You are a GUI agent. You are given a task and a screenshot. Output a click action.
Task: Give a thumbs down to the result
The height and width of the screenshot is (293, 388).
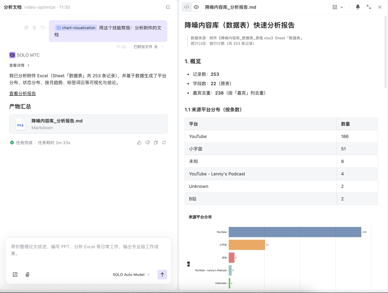tap(148, 142)
